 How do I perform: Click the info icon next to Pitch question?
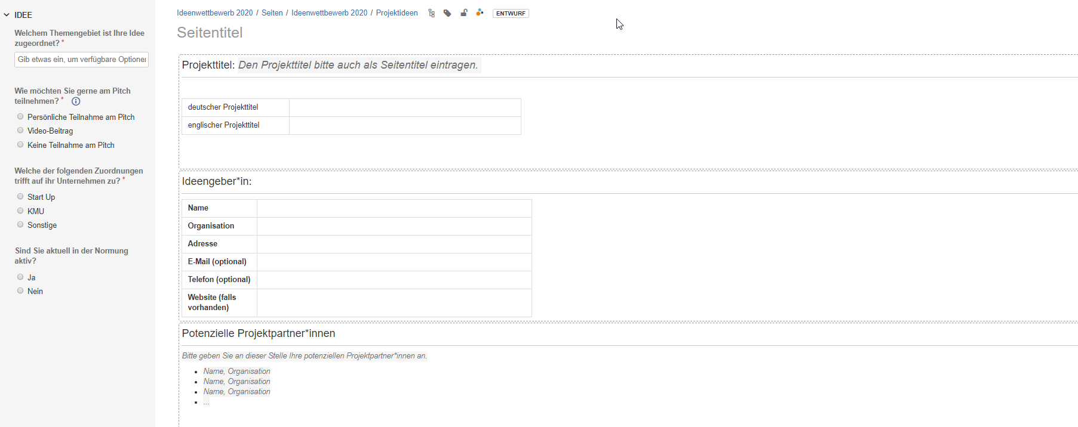(x=76, y=101)
